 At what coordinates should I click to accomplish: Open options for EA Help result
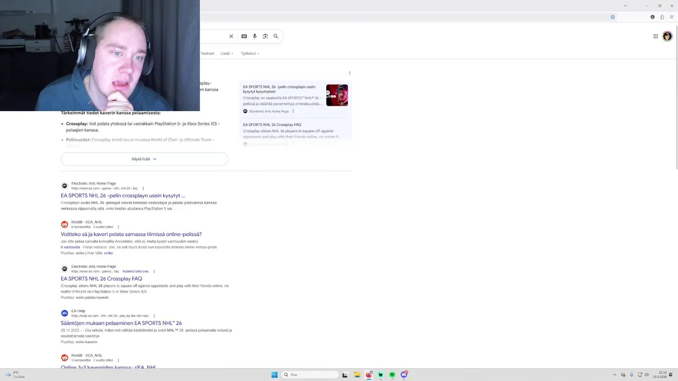154,316
